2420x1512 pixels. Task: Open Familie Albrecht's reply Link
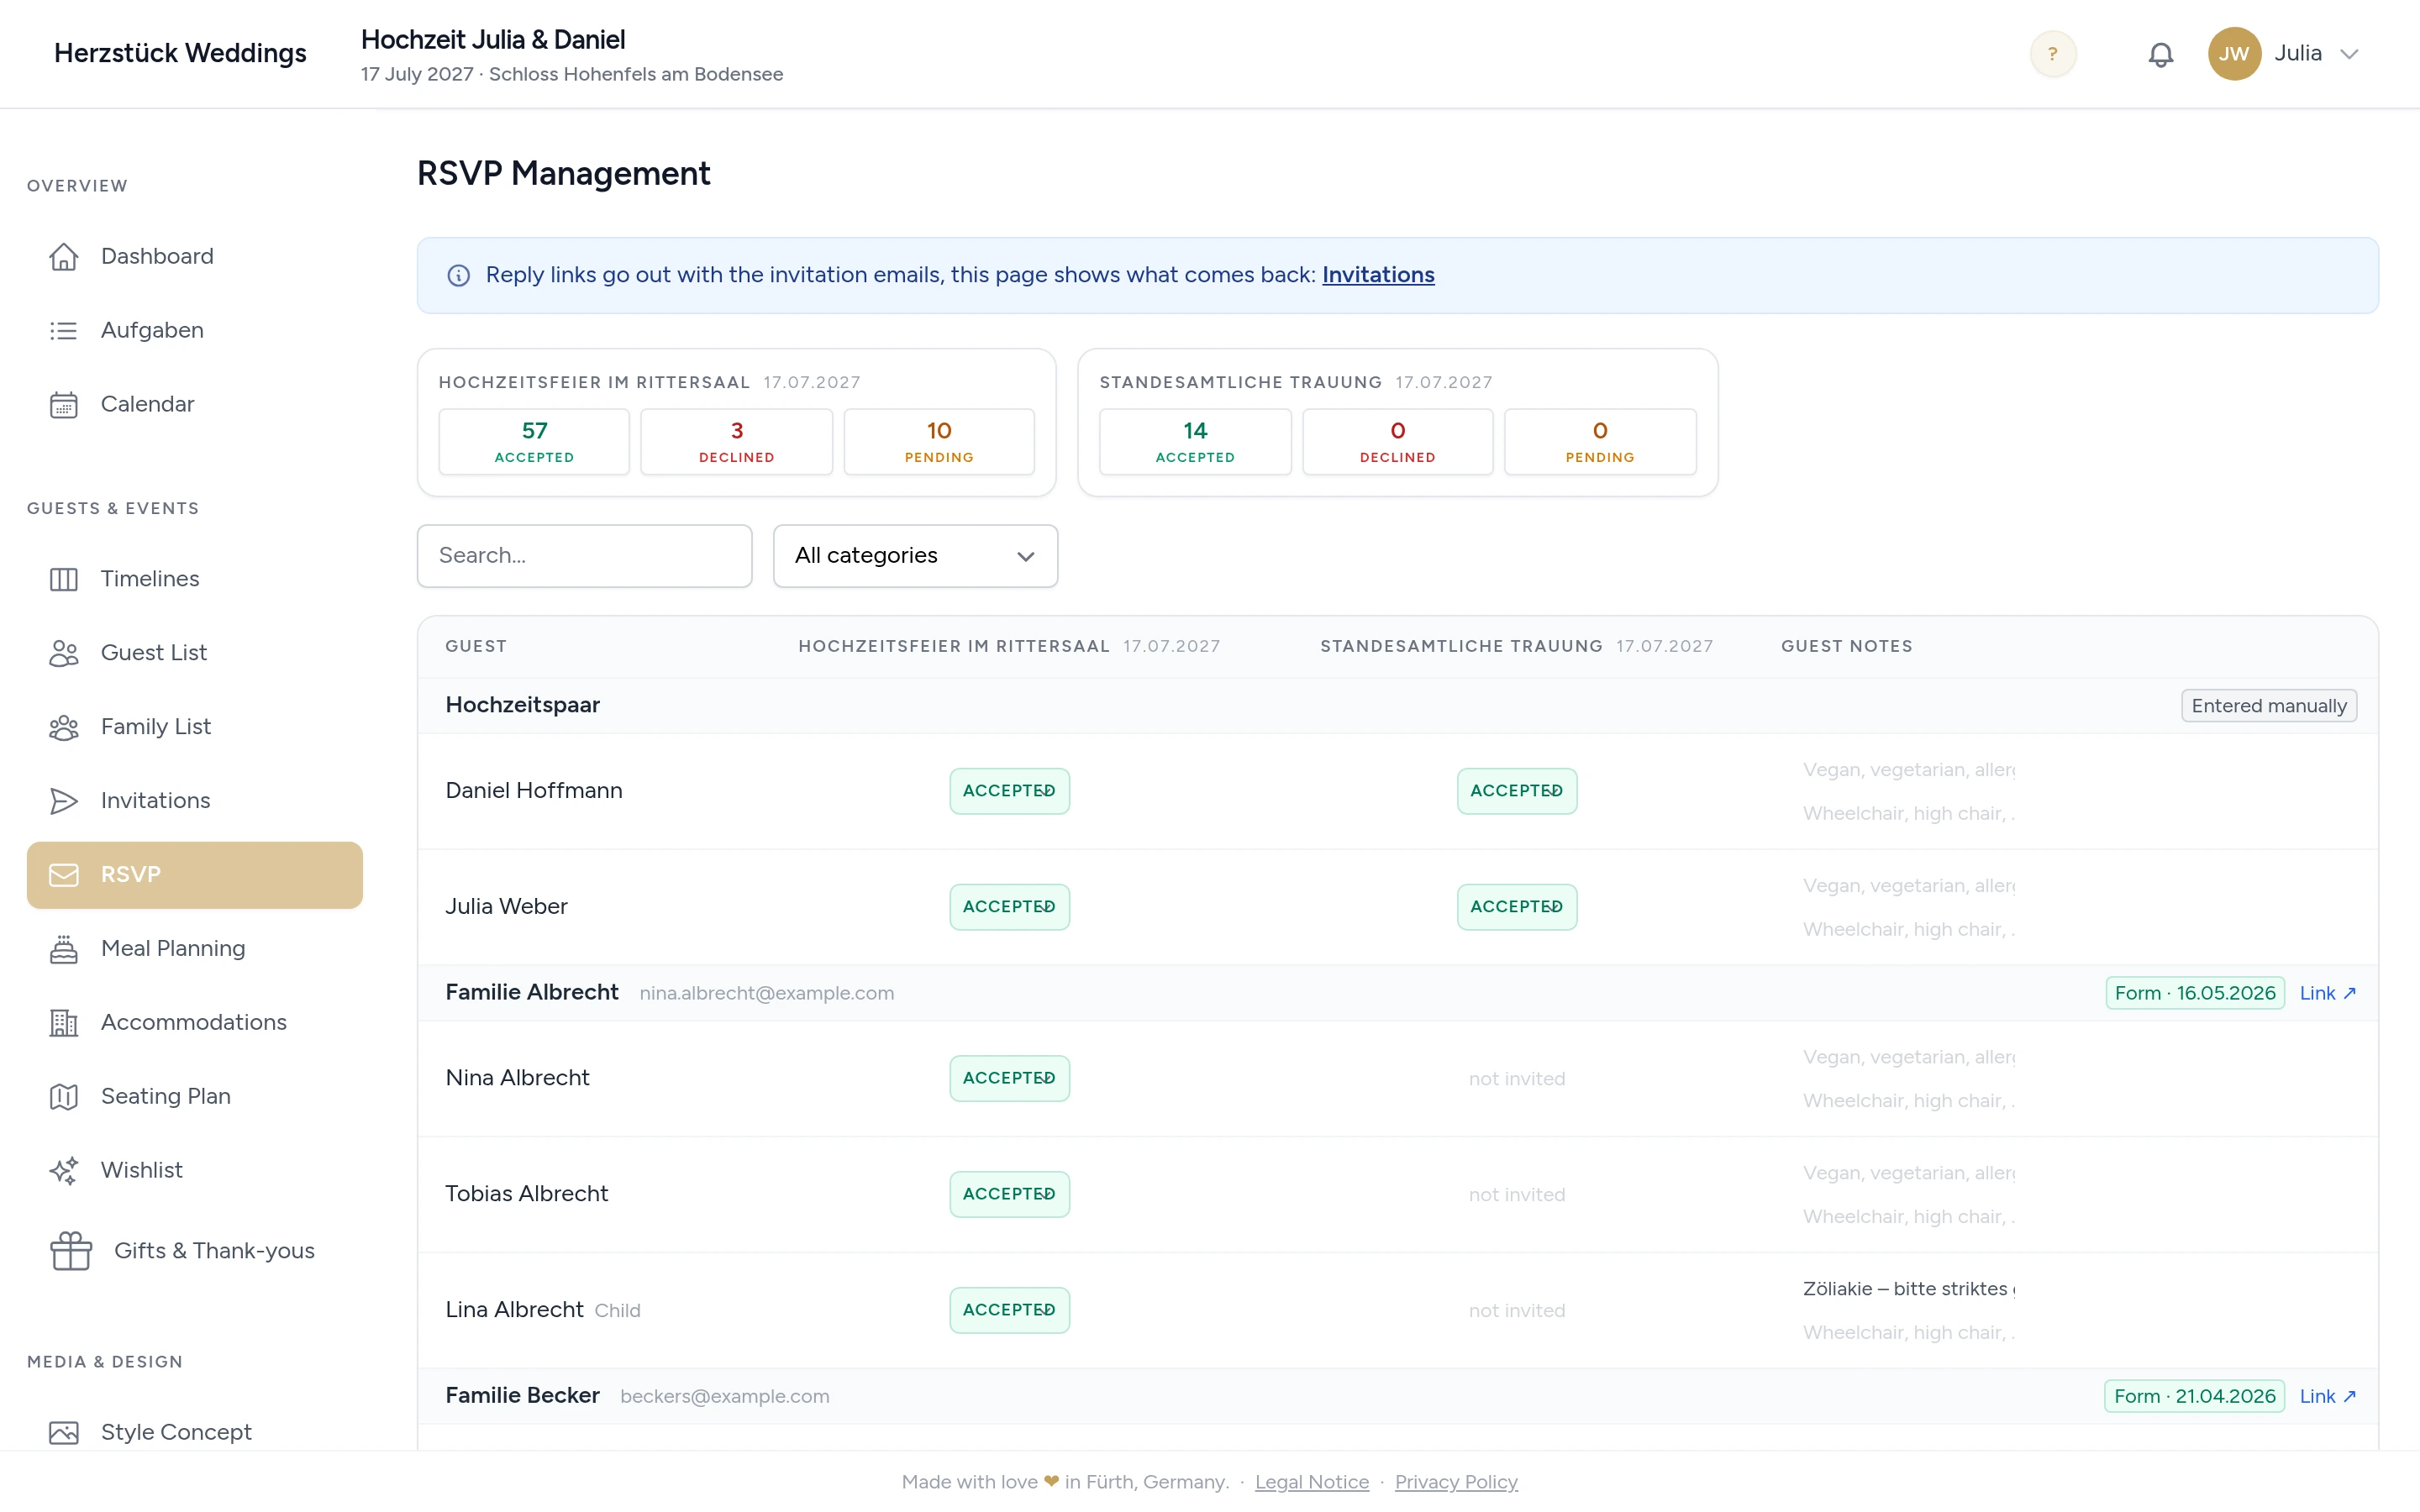(2328, 993)
